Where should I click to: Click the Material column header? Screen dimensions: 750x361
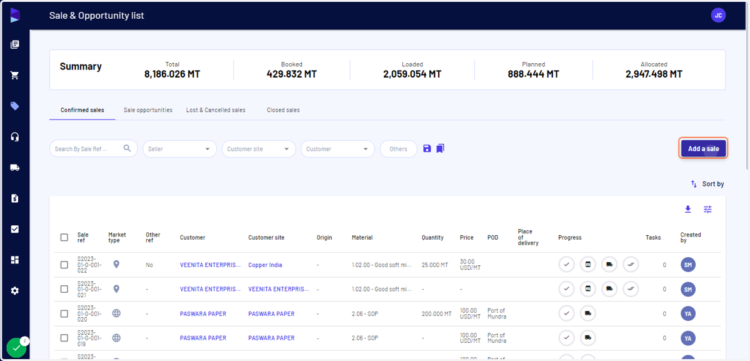point(362,238)
